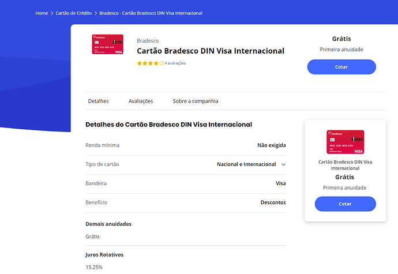Click breadcrumb chevron after Cartão de Crédito
The height and width of the screenshot is (274, 398).
(96, 13)
